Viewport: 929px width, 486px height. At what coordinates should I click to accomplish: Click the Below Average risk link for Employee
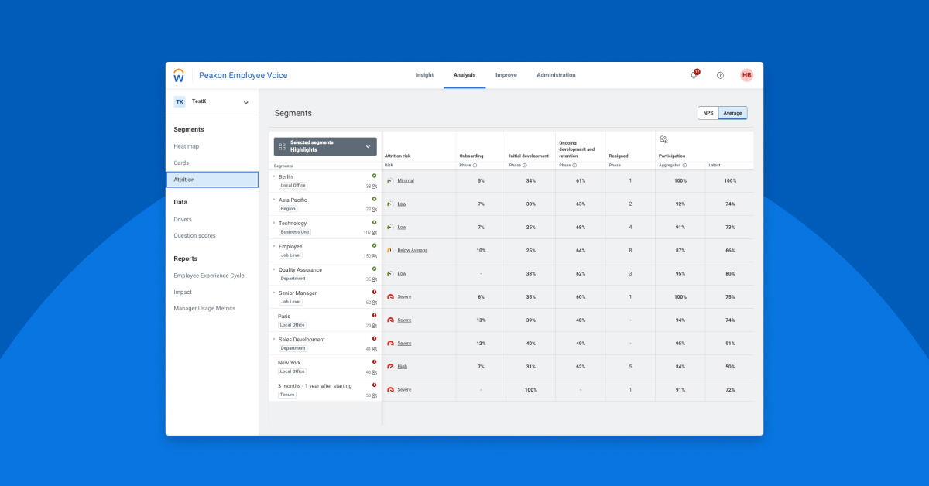412,250
